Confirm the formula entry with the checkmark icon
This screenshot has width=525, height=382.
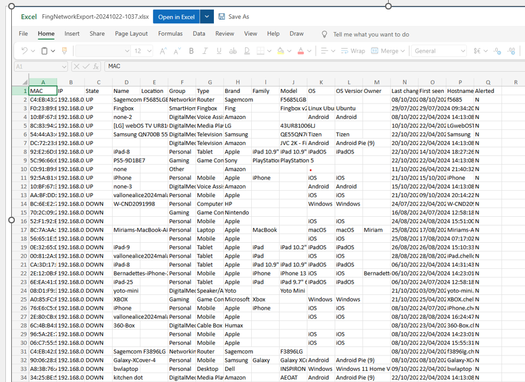point(86,66)
